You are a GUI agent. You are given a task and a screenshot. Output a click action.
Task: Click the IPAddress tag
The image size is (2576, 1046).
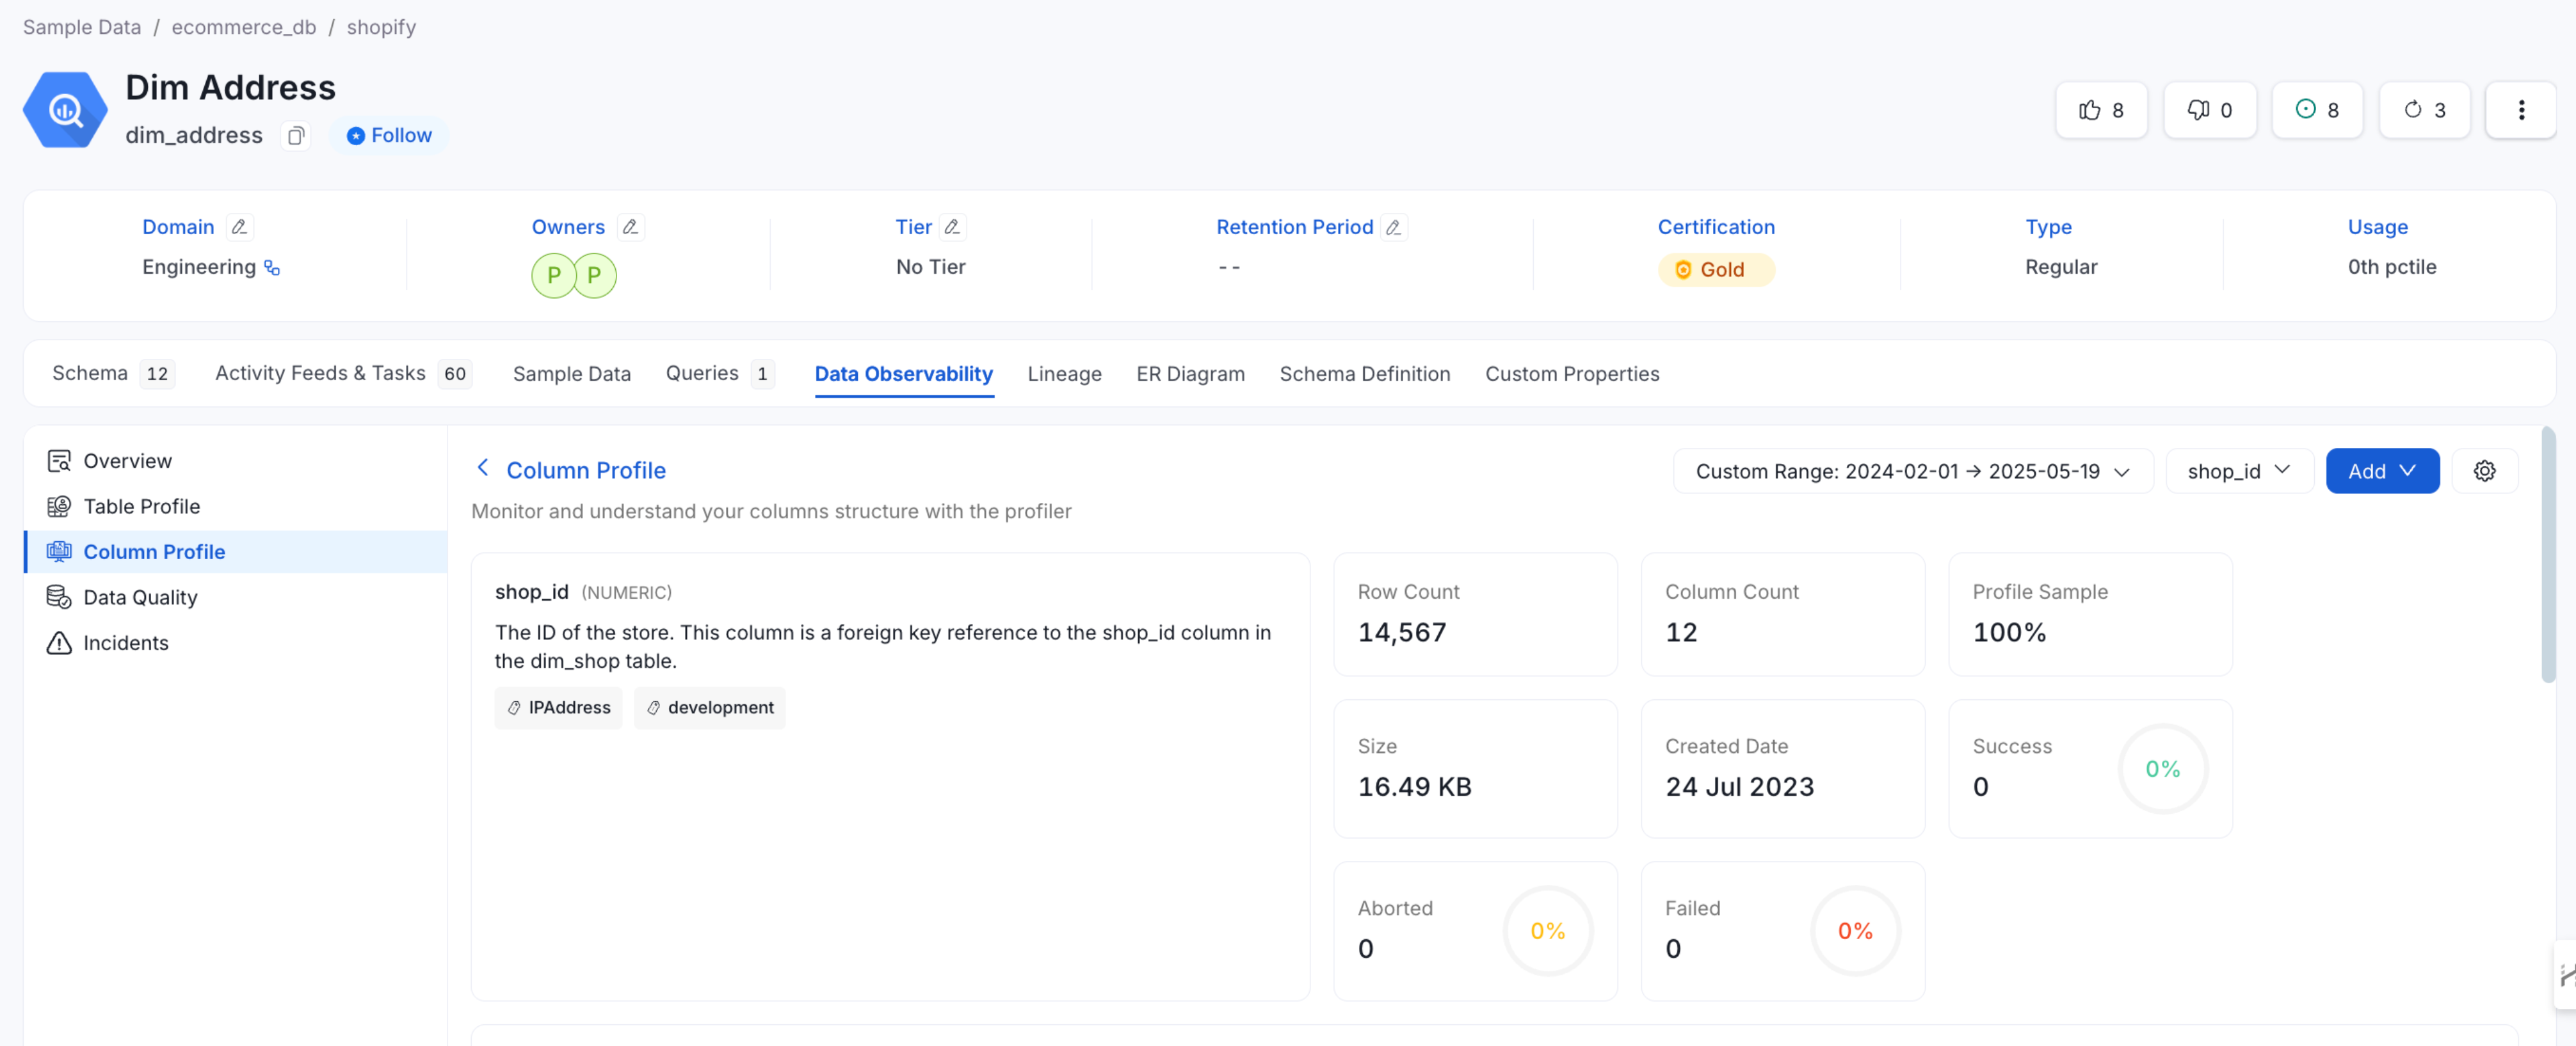[x=558, y=708]
